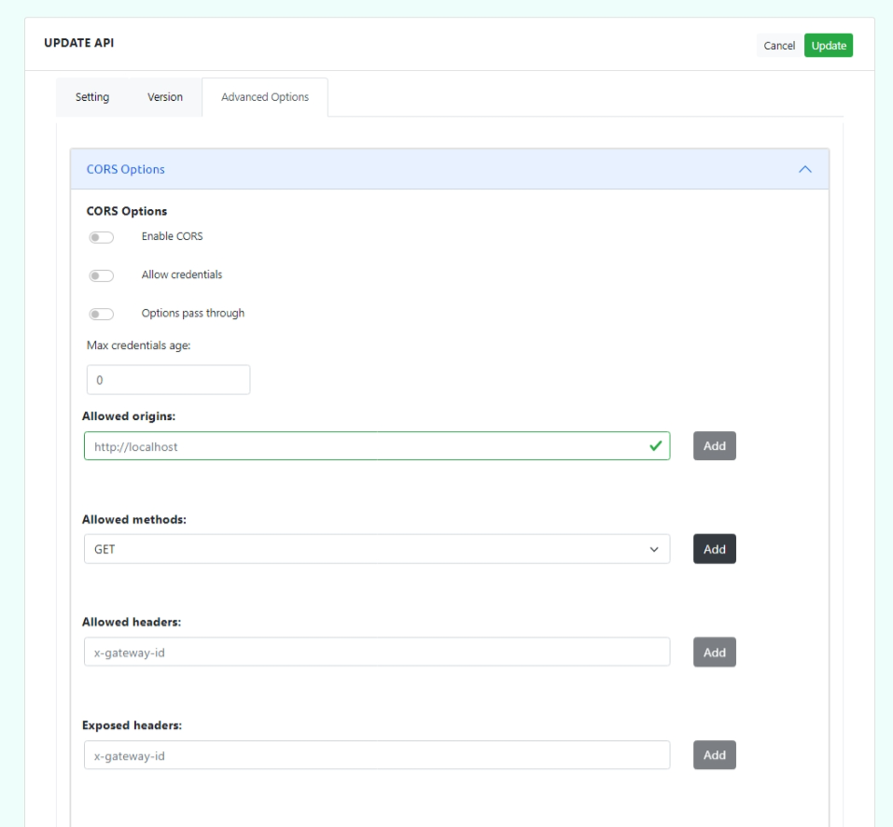
Task: Open the Version tab
Action: (x=164, y=96)
